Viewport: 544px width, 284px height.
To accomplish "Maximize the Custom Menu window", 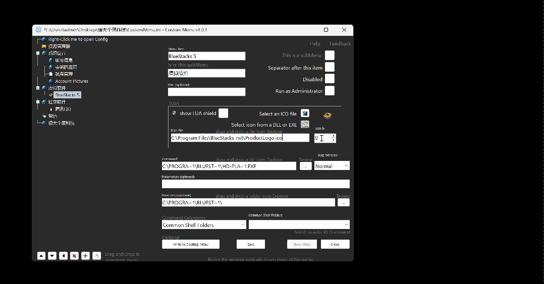I will pyautogui.click(x=326, y=30).
